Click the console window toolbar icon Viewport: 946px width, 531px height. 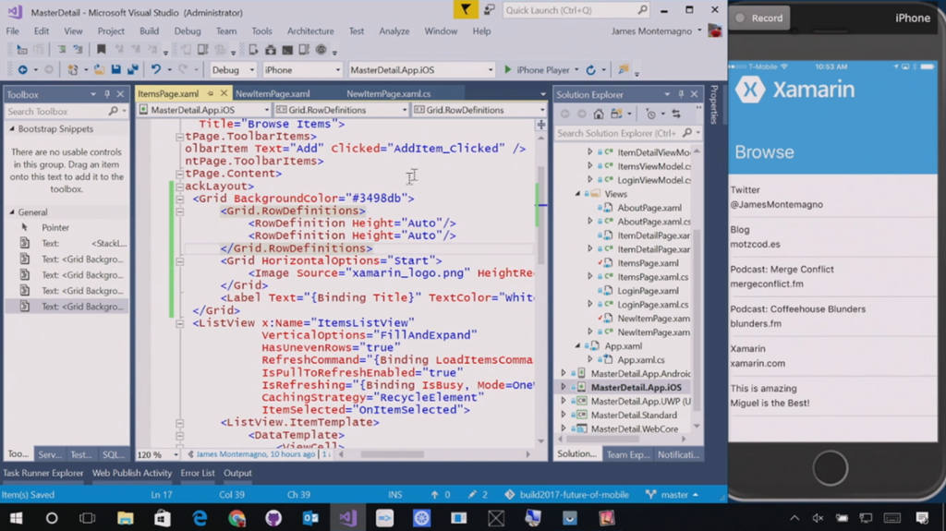287,50
